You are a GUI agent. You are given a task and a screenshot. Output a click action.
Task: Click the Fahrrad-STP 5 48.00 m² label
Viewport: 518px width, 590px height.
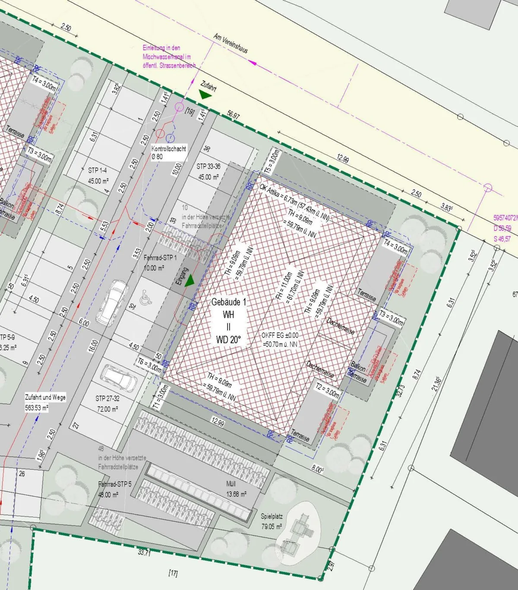coord(114,489)
